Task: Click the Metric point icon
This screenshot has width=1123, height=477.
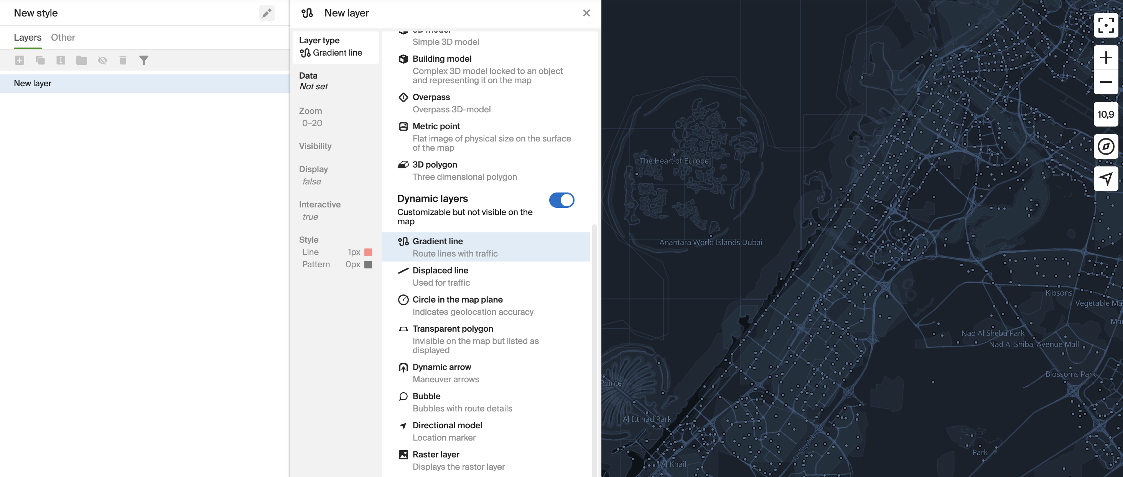Action: [x=403, y=127]
